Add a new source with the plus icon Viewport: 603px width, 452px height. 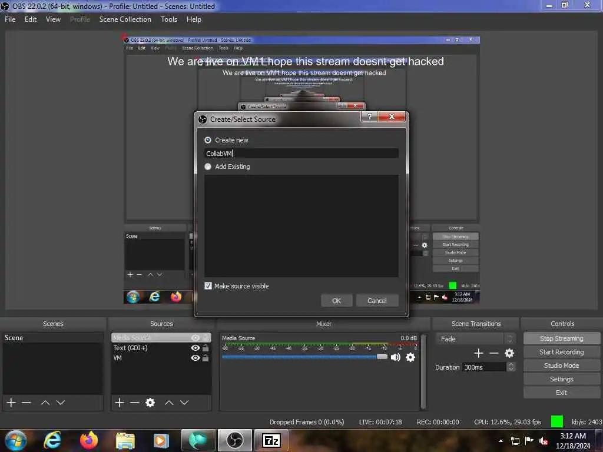(120, 403)
